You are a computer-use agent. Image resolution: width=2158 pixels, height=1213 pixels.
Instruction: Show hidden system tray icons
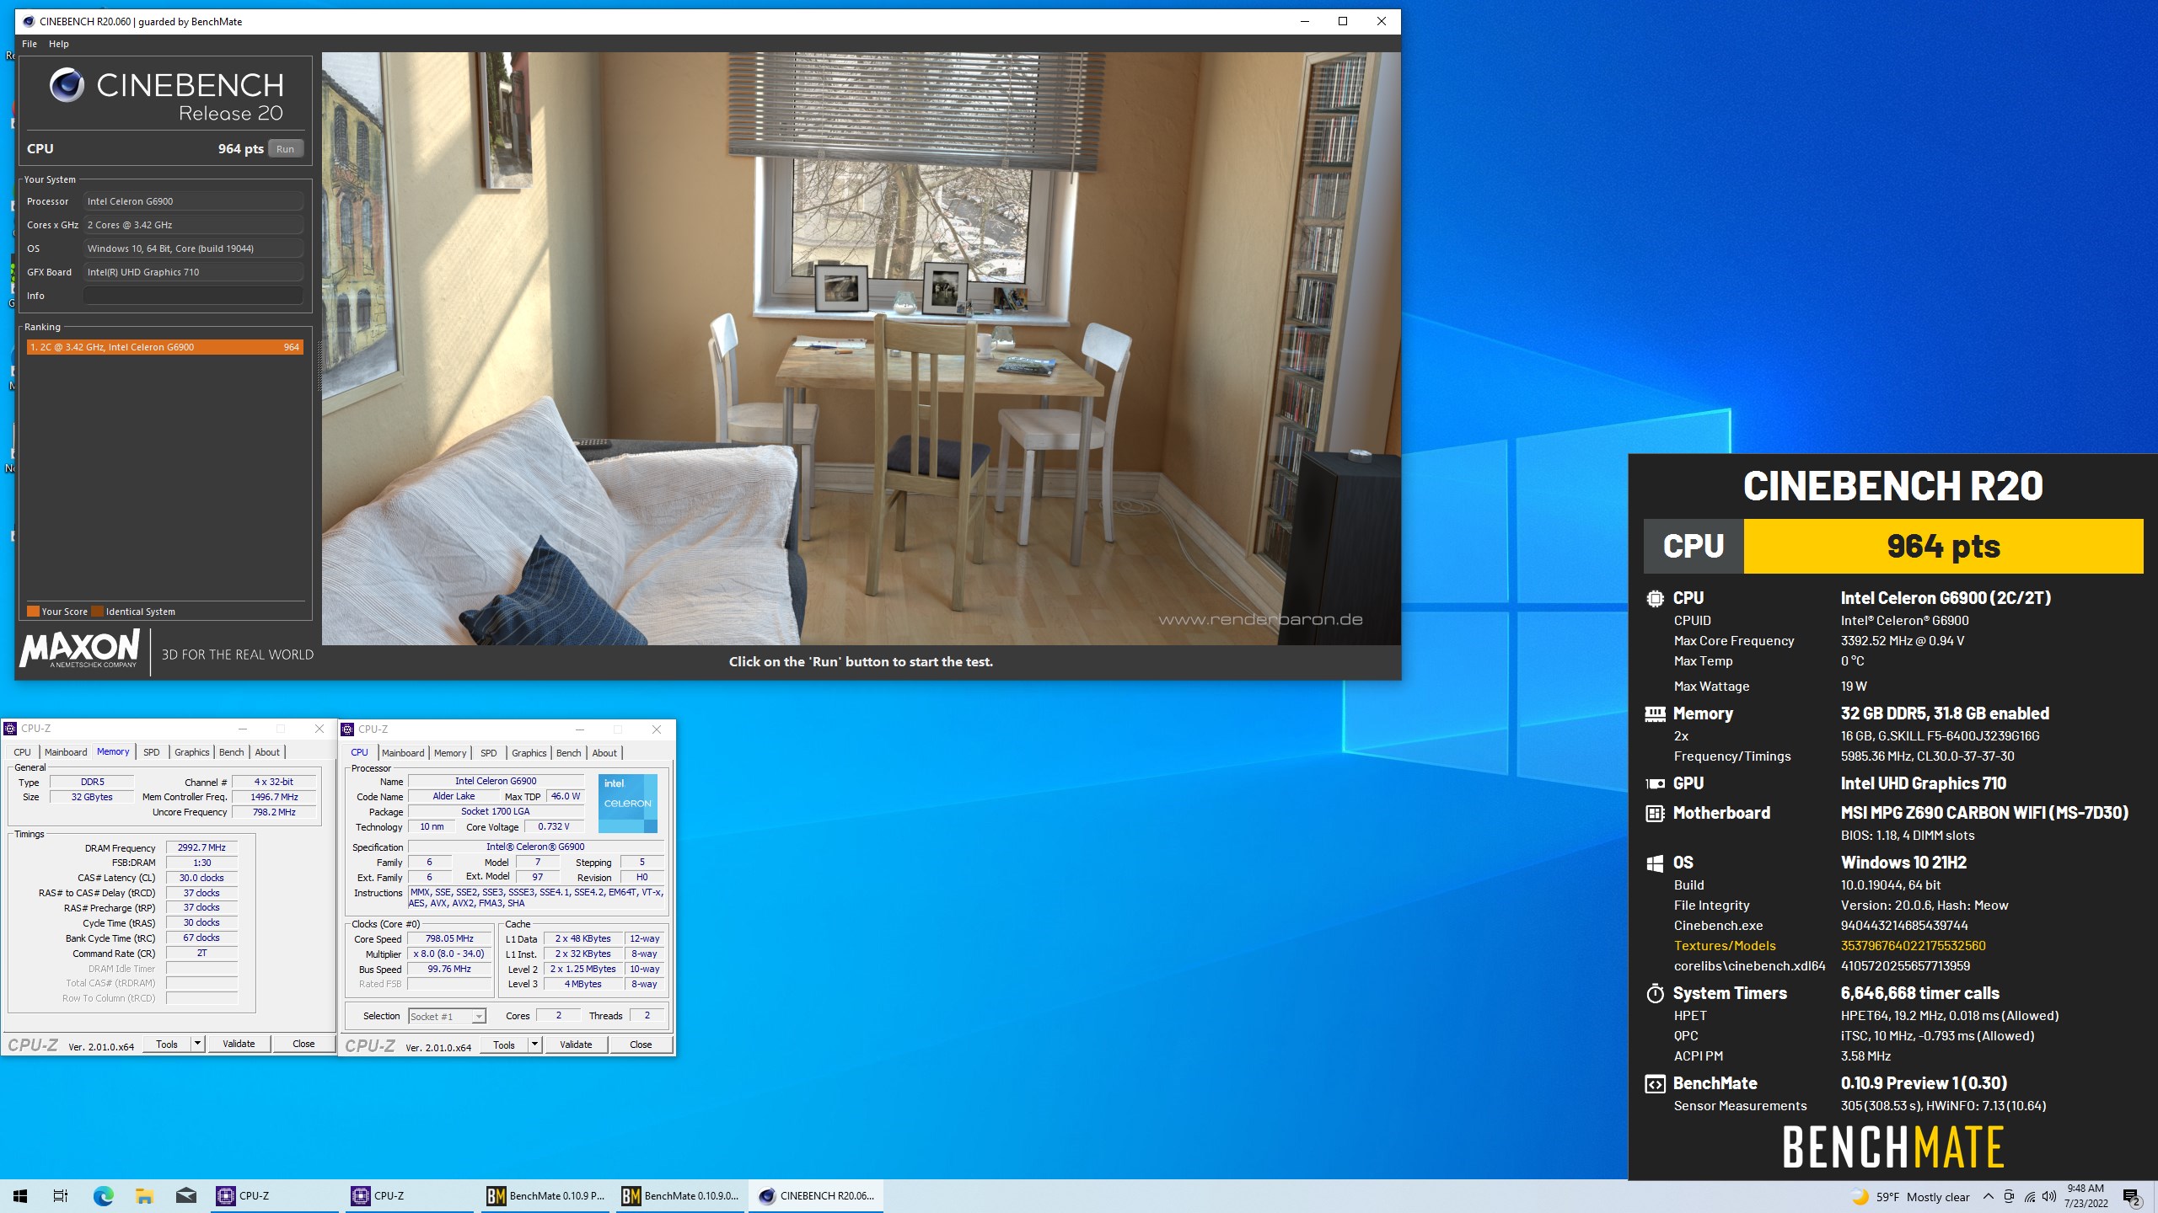pos(1989,1197)
